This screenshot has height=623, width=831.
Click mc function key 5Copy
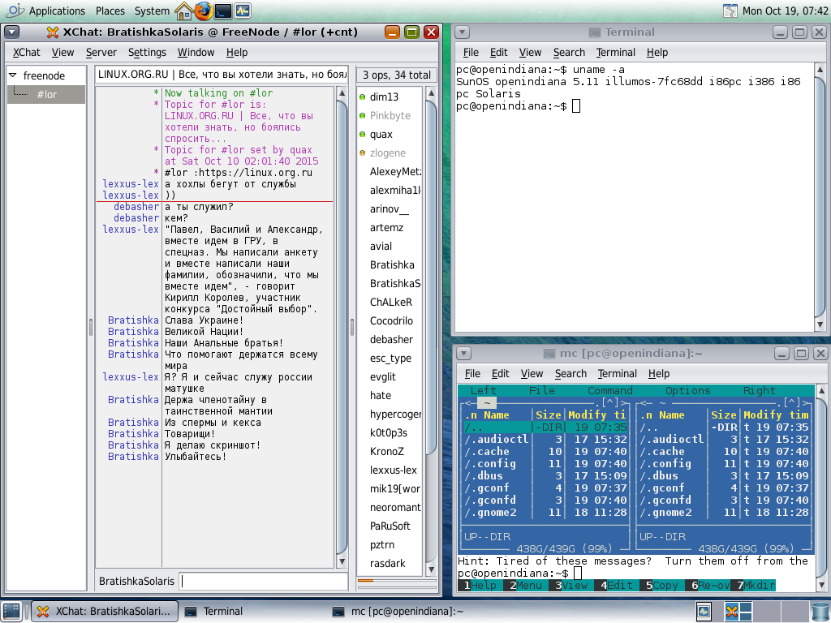point(659,586)
